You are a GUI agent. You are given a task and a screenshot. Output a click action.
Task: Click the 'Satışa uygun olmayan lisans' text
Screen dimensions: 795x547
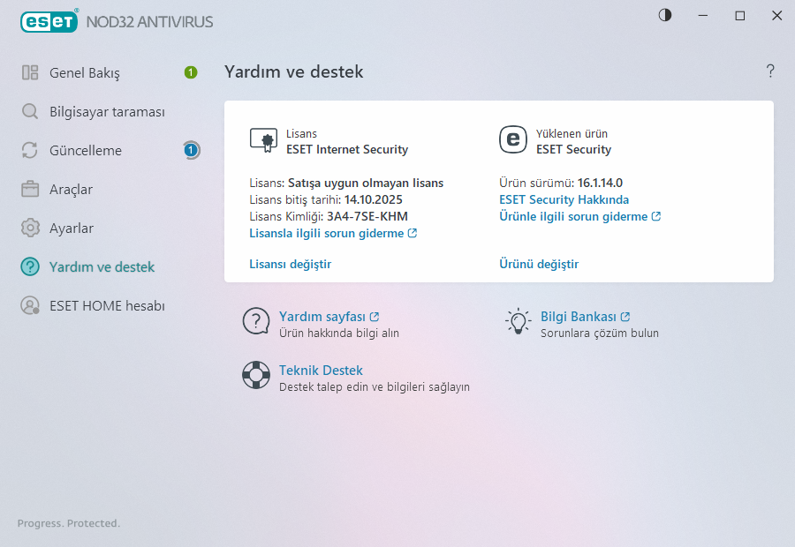pos(366,183)
